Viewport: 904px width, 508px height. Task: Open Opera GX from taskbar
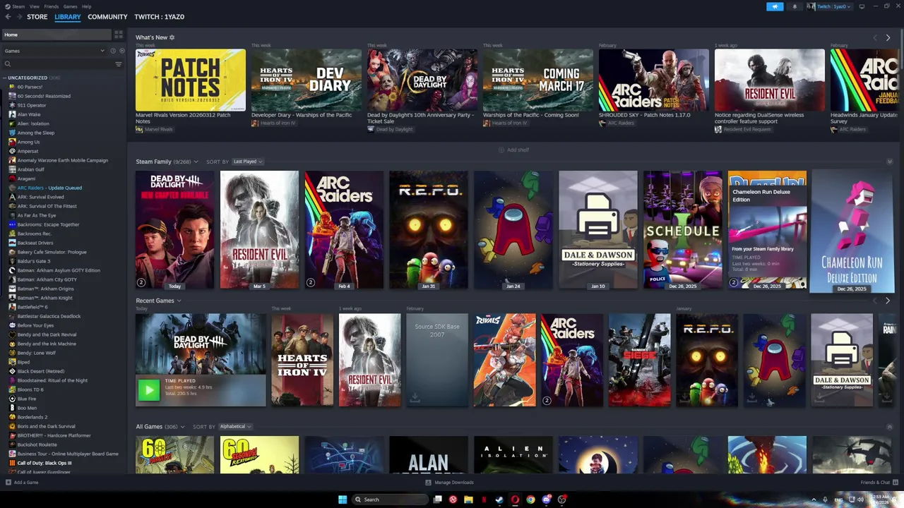[515, 500]
